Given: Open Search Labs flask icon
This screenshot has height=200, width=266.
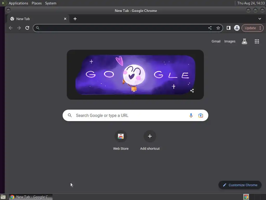Looking at the screenshot, I should coord(244,41).
